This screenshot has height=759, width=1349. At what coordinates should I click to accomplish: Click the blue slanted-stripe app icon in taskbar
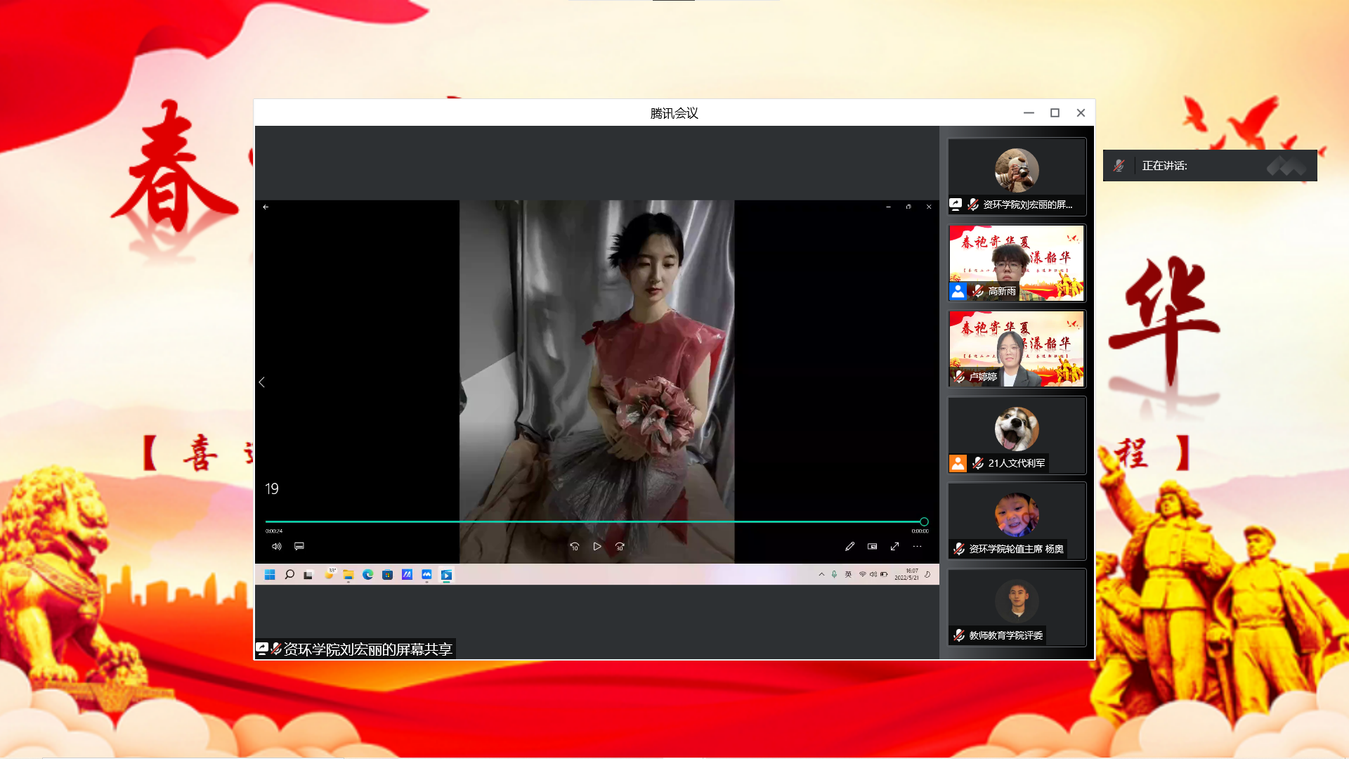pos(407,575)
